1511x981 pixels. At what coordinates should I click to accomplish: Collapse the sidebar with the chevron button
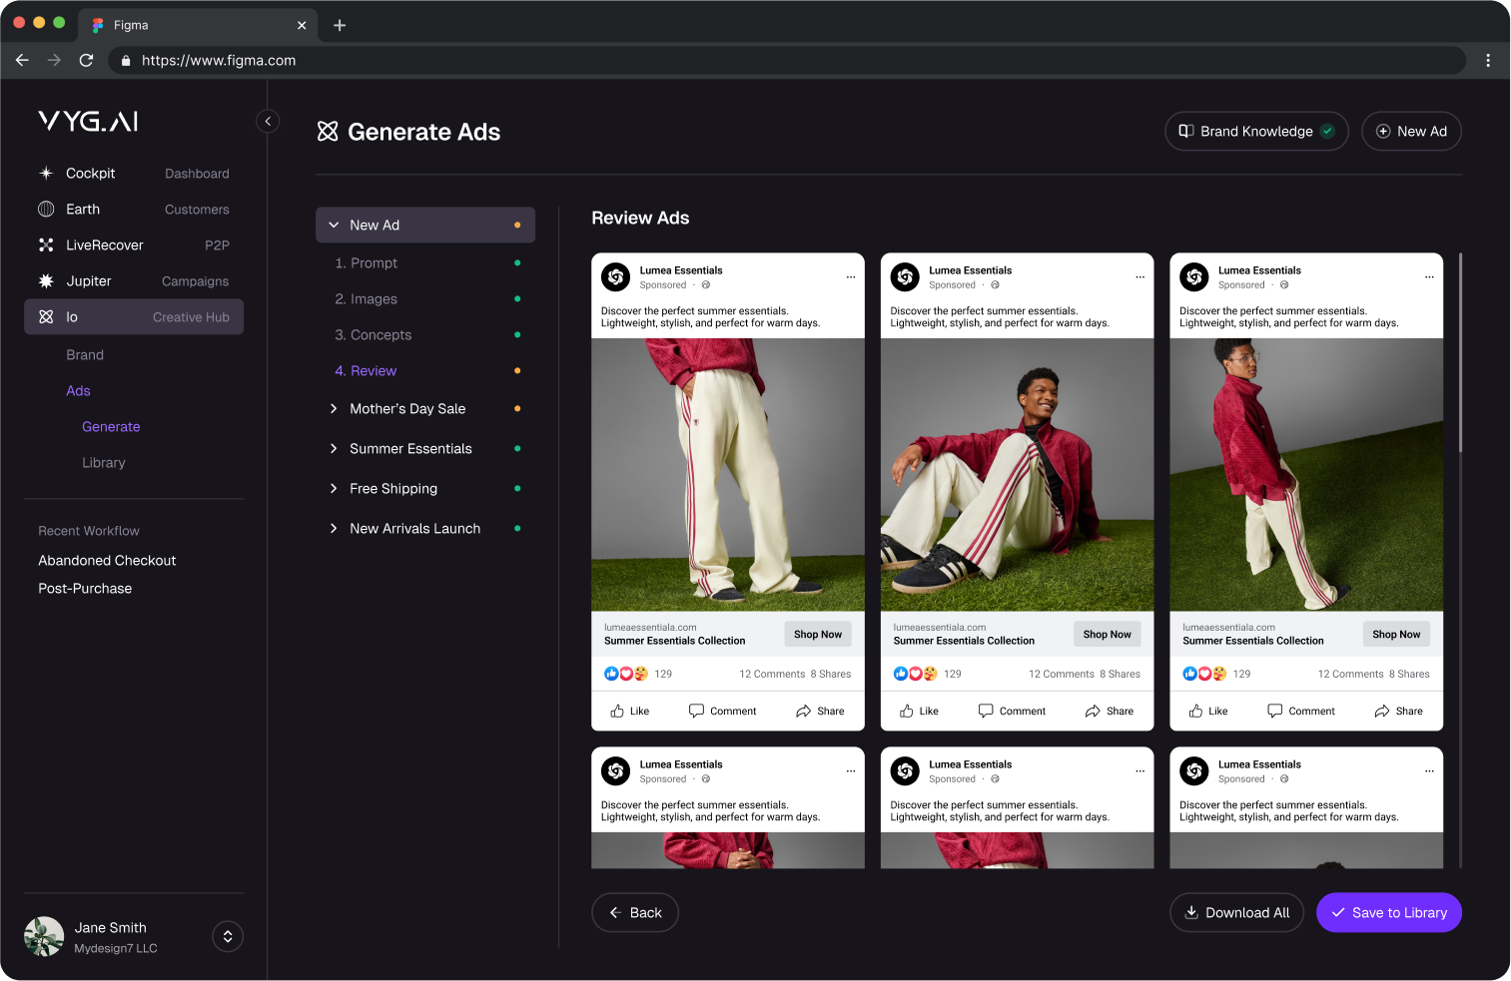click(x=268, y=121)
